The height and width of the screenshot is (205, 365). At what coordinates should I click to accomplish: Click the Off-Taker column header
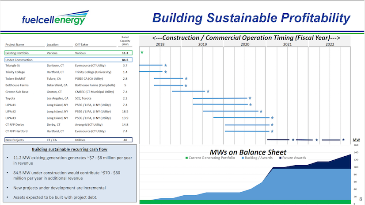tap(80, 45)
